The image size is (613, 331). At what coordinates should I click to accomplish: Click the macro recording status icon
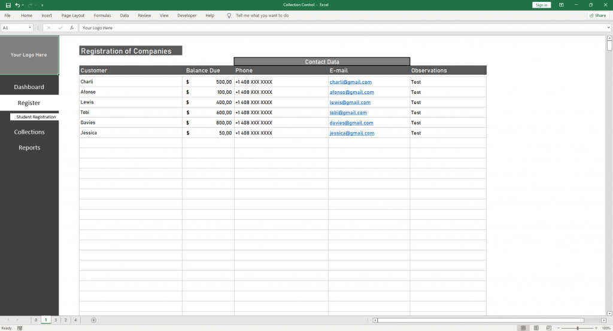pyautogui.click(x=20, y=328)
